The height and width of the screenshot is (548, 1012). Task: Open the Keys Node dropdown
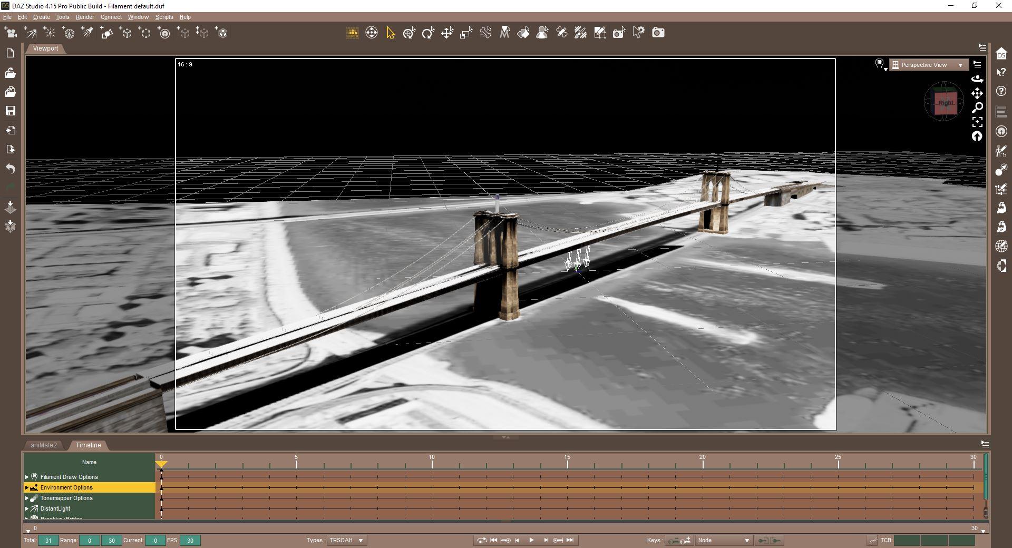click(723, 540)
